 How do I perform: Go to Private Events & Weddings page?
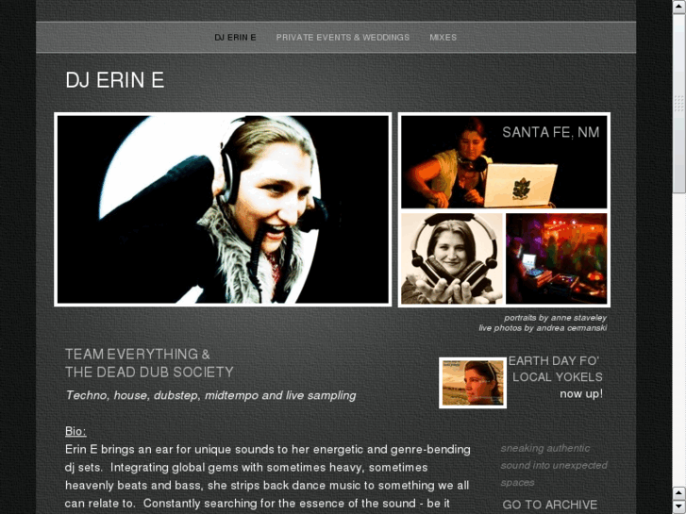point(343,38)
